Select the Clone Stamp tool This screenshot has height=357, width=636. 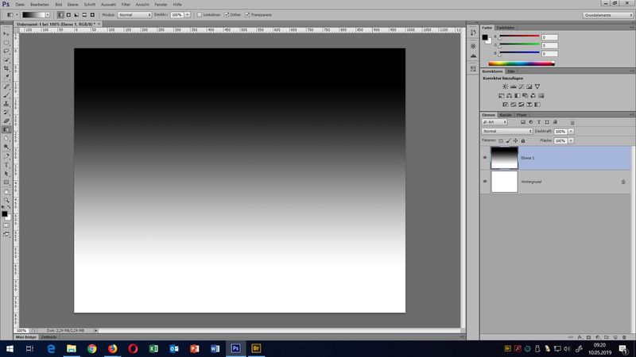tap(6, 103)
